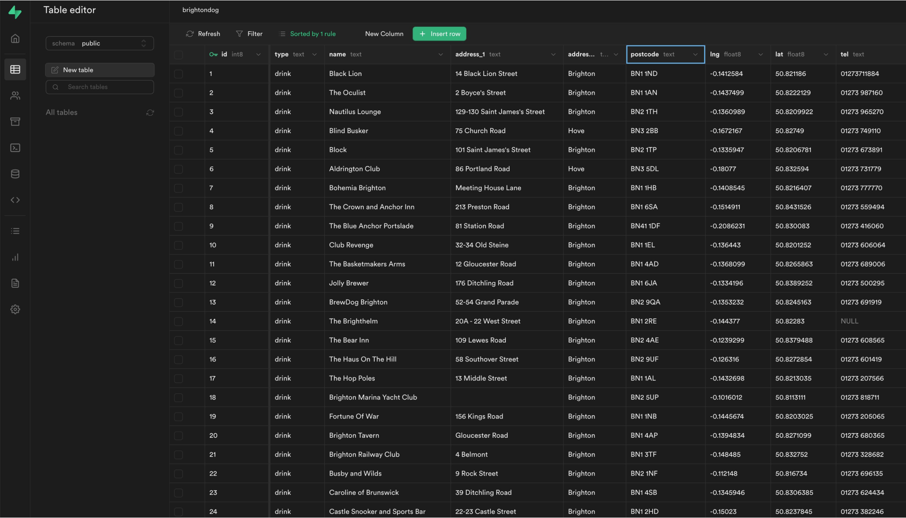The height and width of the screenshot is (518, 906).
Task: Open the Storage archive icon in sidebar
Action: click(15, 122)
